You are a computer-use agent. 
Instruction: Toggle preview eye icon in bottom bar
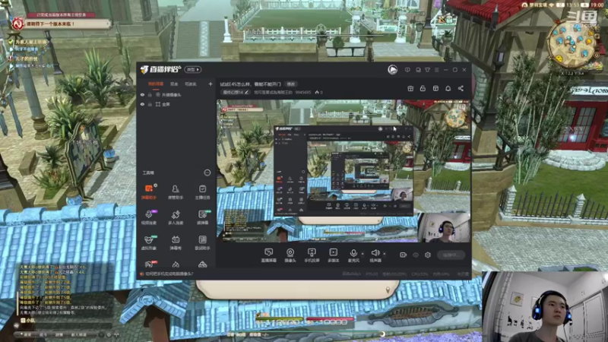[415, 255]
